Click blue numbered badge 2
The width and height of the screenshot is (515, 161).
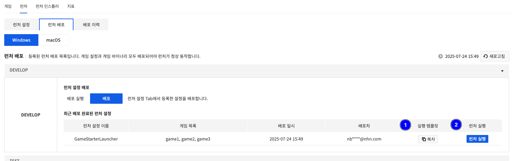click(x=456, y=125)
